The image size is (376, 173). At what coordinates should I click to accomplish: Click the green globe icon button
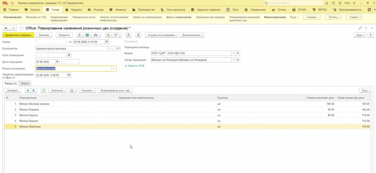click(x=88, y=35)
